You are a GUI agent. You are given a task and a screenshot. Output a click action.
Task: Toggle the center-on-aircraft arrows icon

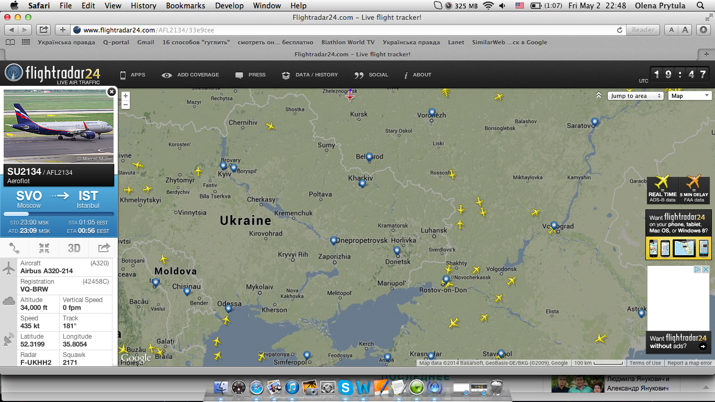[44, 248]
